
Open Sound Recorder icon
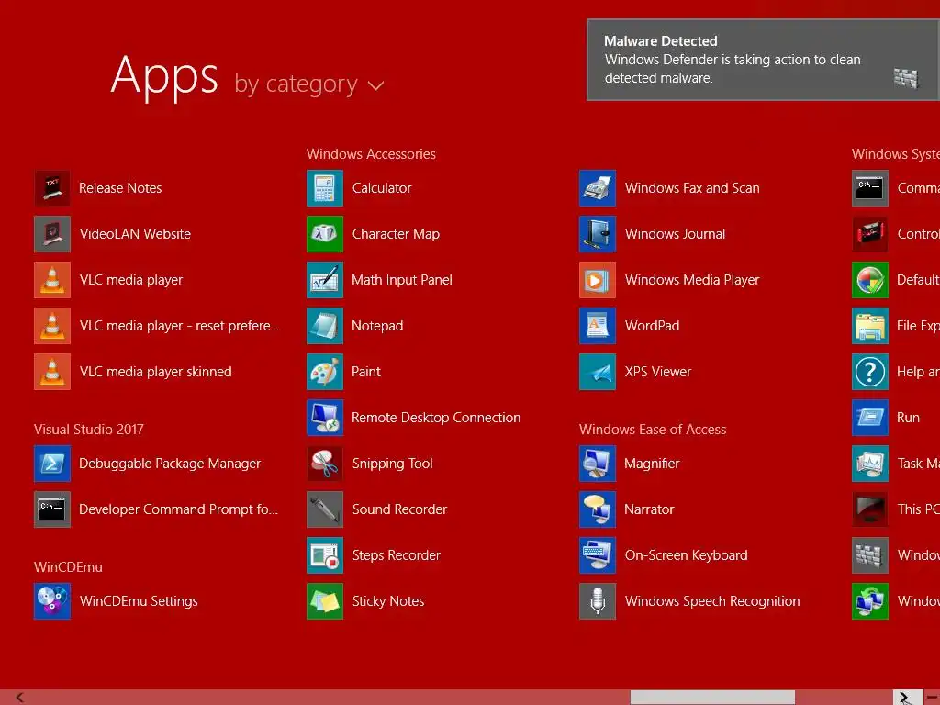[325, 509]
